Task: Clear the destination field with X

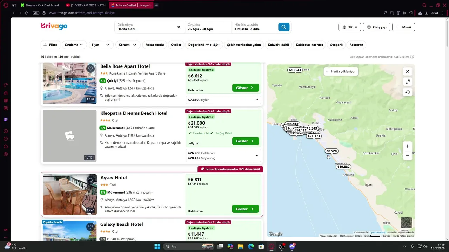Action: pos(179,27)
